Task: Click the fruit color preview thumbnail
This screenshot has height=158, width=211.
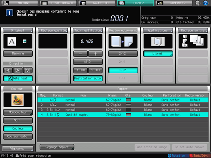Action: point(18,100)
